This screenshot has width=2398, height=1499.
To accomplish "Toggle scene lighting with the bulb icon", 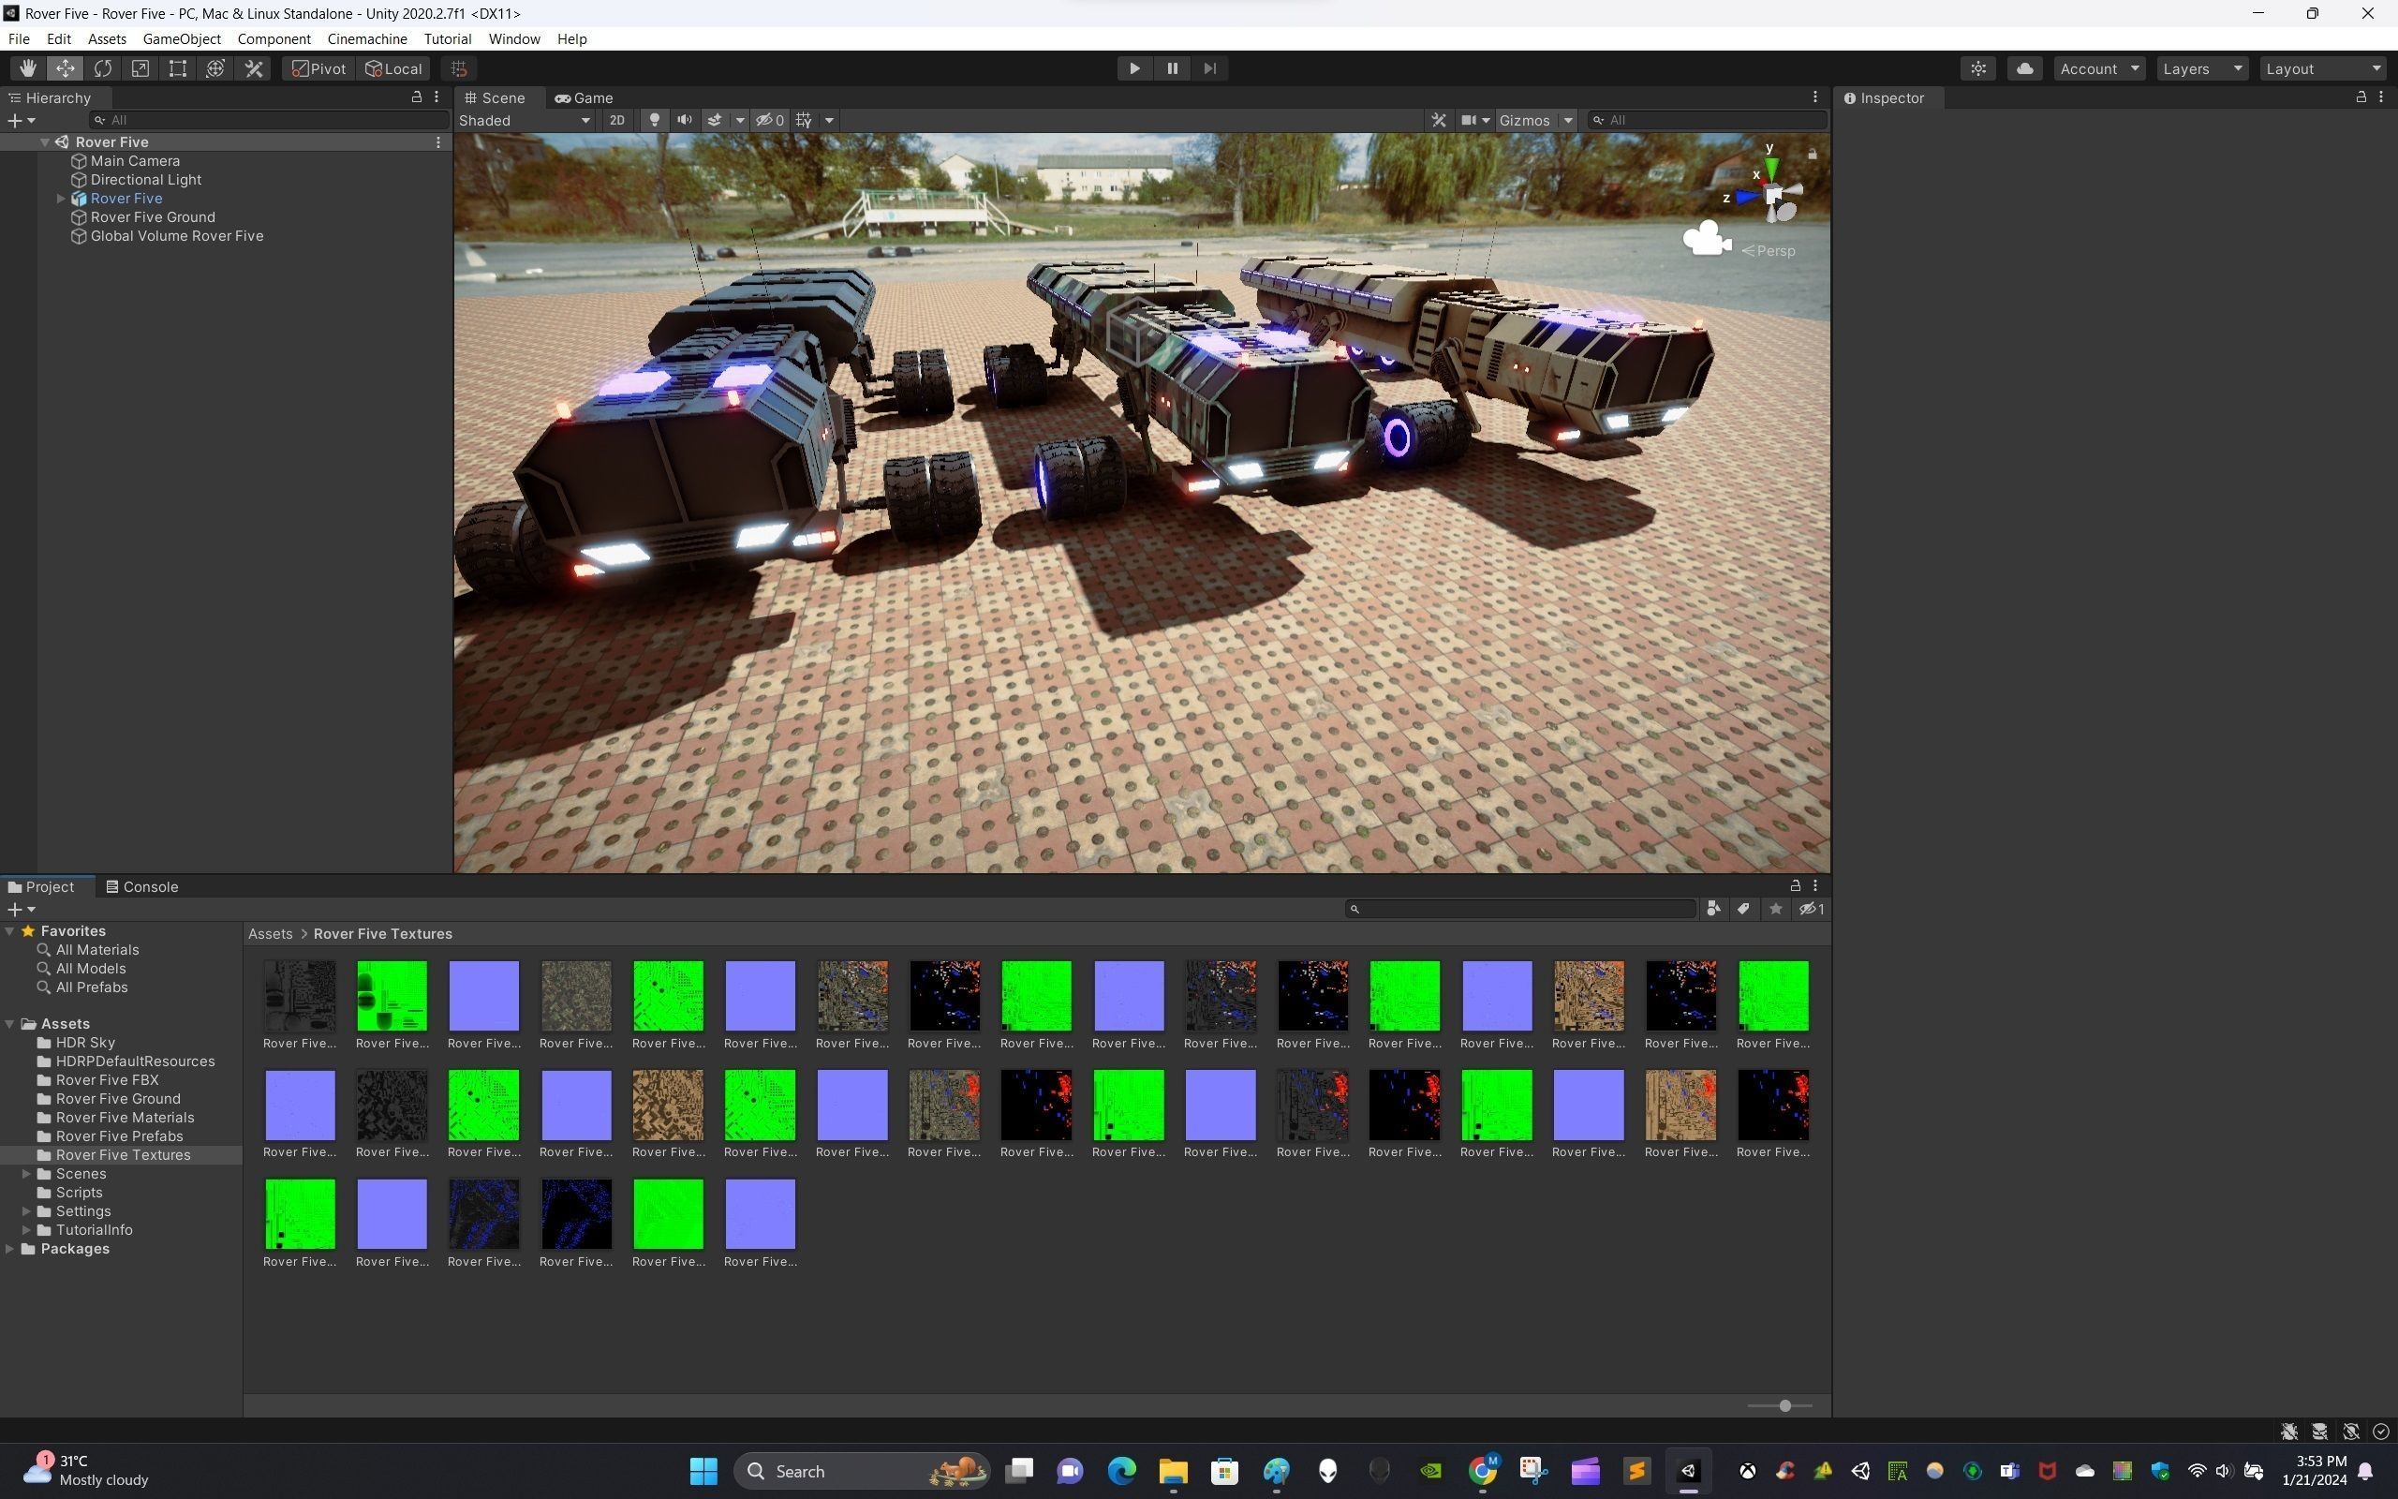I will click(654, 120).
